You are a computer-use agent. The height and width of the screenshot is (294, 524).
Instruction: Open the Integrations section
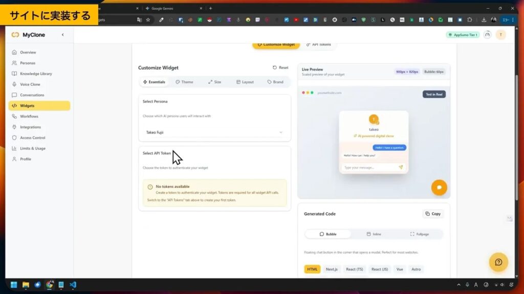(x=32, y=127)
